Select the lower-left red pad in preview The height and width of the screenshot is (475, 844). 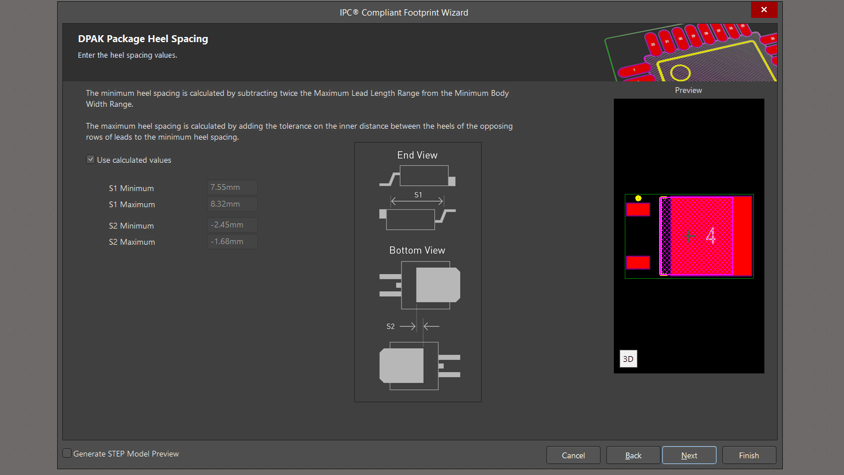638,263
